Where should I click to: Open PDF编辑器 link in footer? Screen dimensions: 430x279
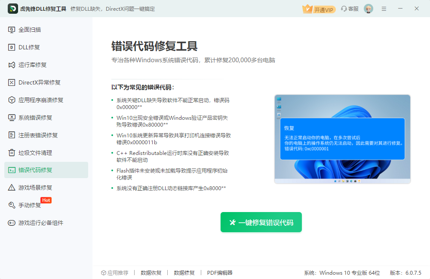pyautogui.click(x=220, y=273)
